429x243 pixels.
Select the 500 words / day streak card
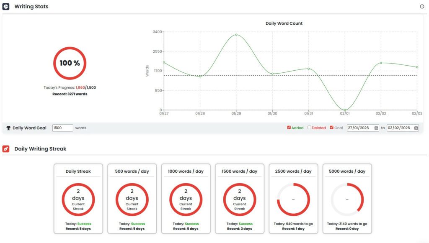[132, 198]
